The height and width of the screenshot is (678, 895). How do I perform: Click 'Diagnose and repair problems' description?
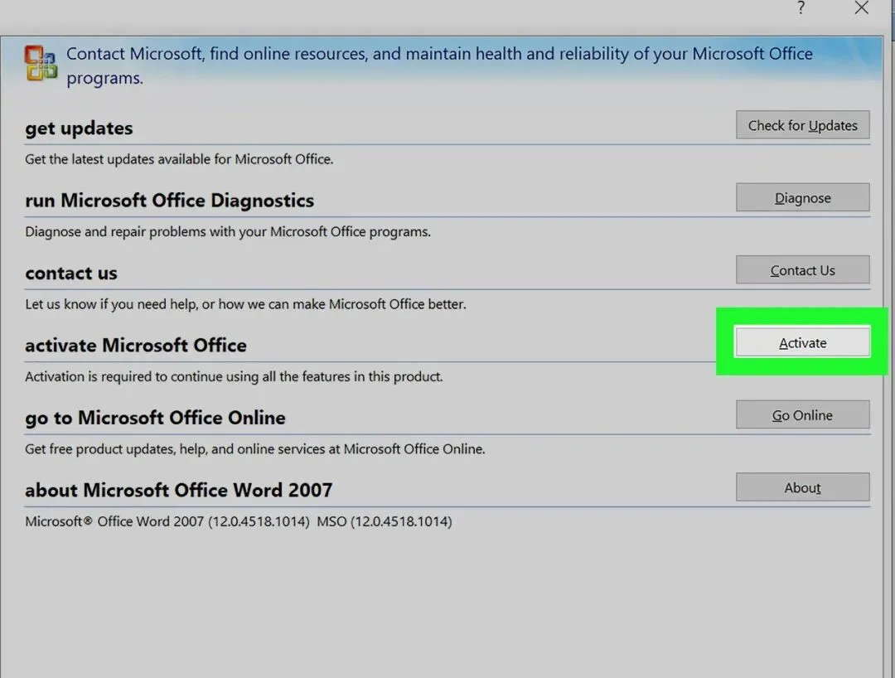point(228,232)
